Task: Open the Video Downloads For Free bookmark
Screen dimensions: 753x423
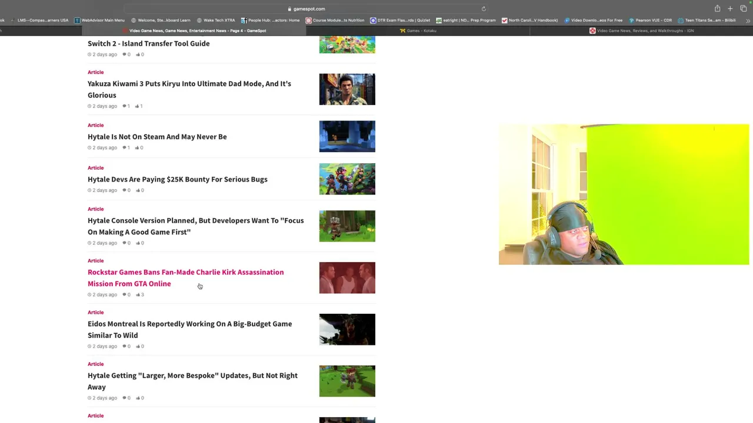Action: [593, 21]
